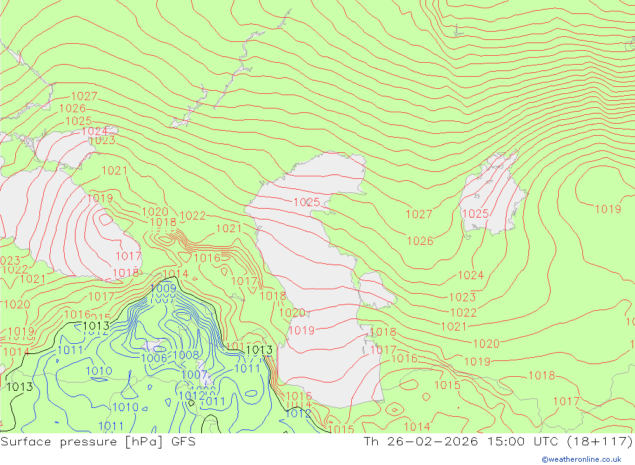Viewport: 635px width, 465px height.
Task: Click the 1017 label in the lower right corner
Action: [x=566, y=402]
